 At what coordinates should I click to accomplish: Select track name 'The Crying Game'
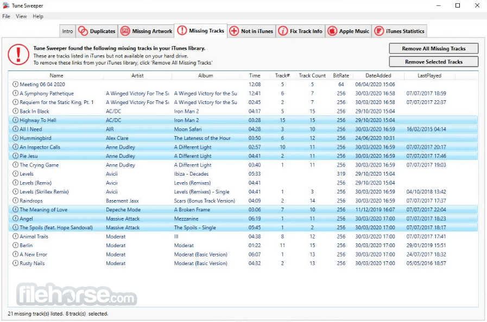coord(39,165)
